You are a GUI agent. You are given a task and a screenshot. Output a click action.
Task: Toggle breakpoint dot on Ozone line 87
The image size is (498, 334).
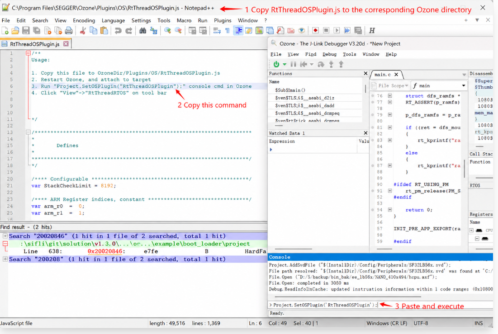tap(373, 165)
